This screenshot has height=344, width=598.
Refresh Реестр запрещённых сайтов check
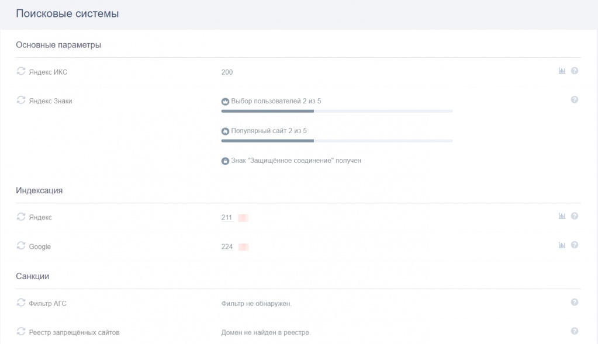[x=21, y=332]
